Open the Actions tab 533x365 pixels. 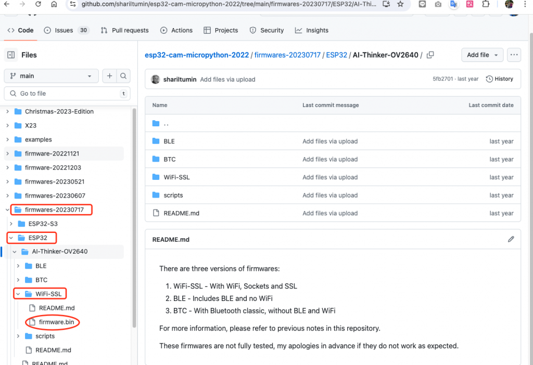[x=176, y=30]
